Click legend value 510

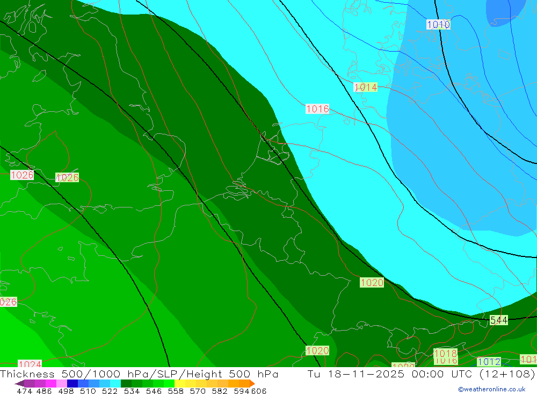pyautogui.click(x=88, y=391)
